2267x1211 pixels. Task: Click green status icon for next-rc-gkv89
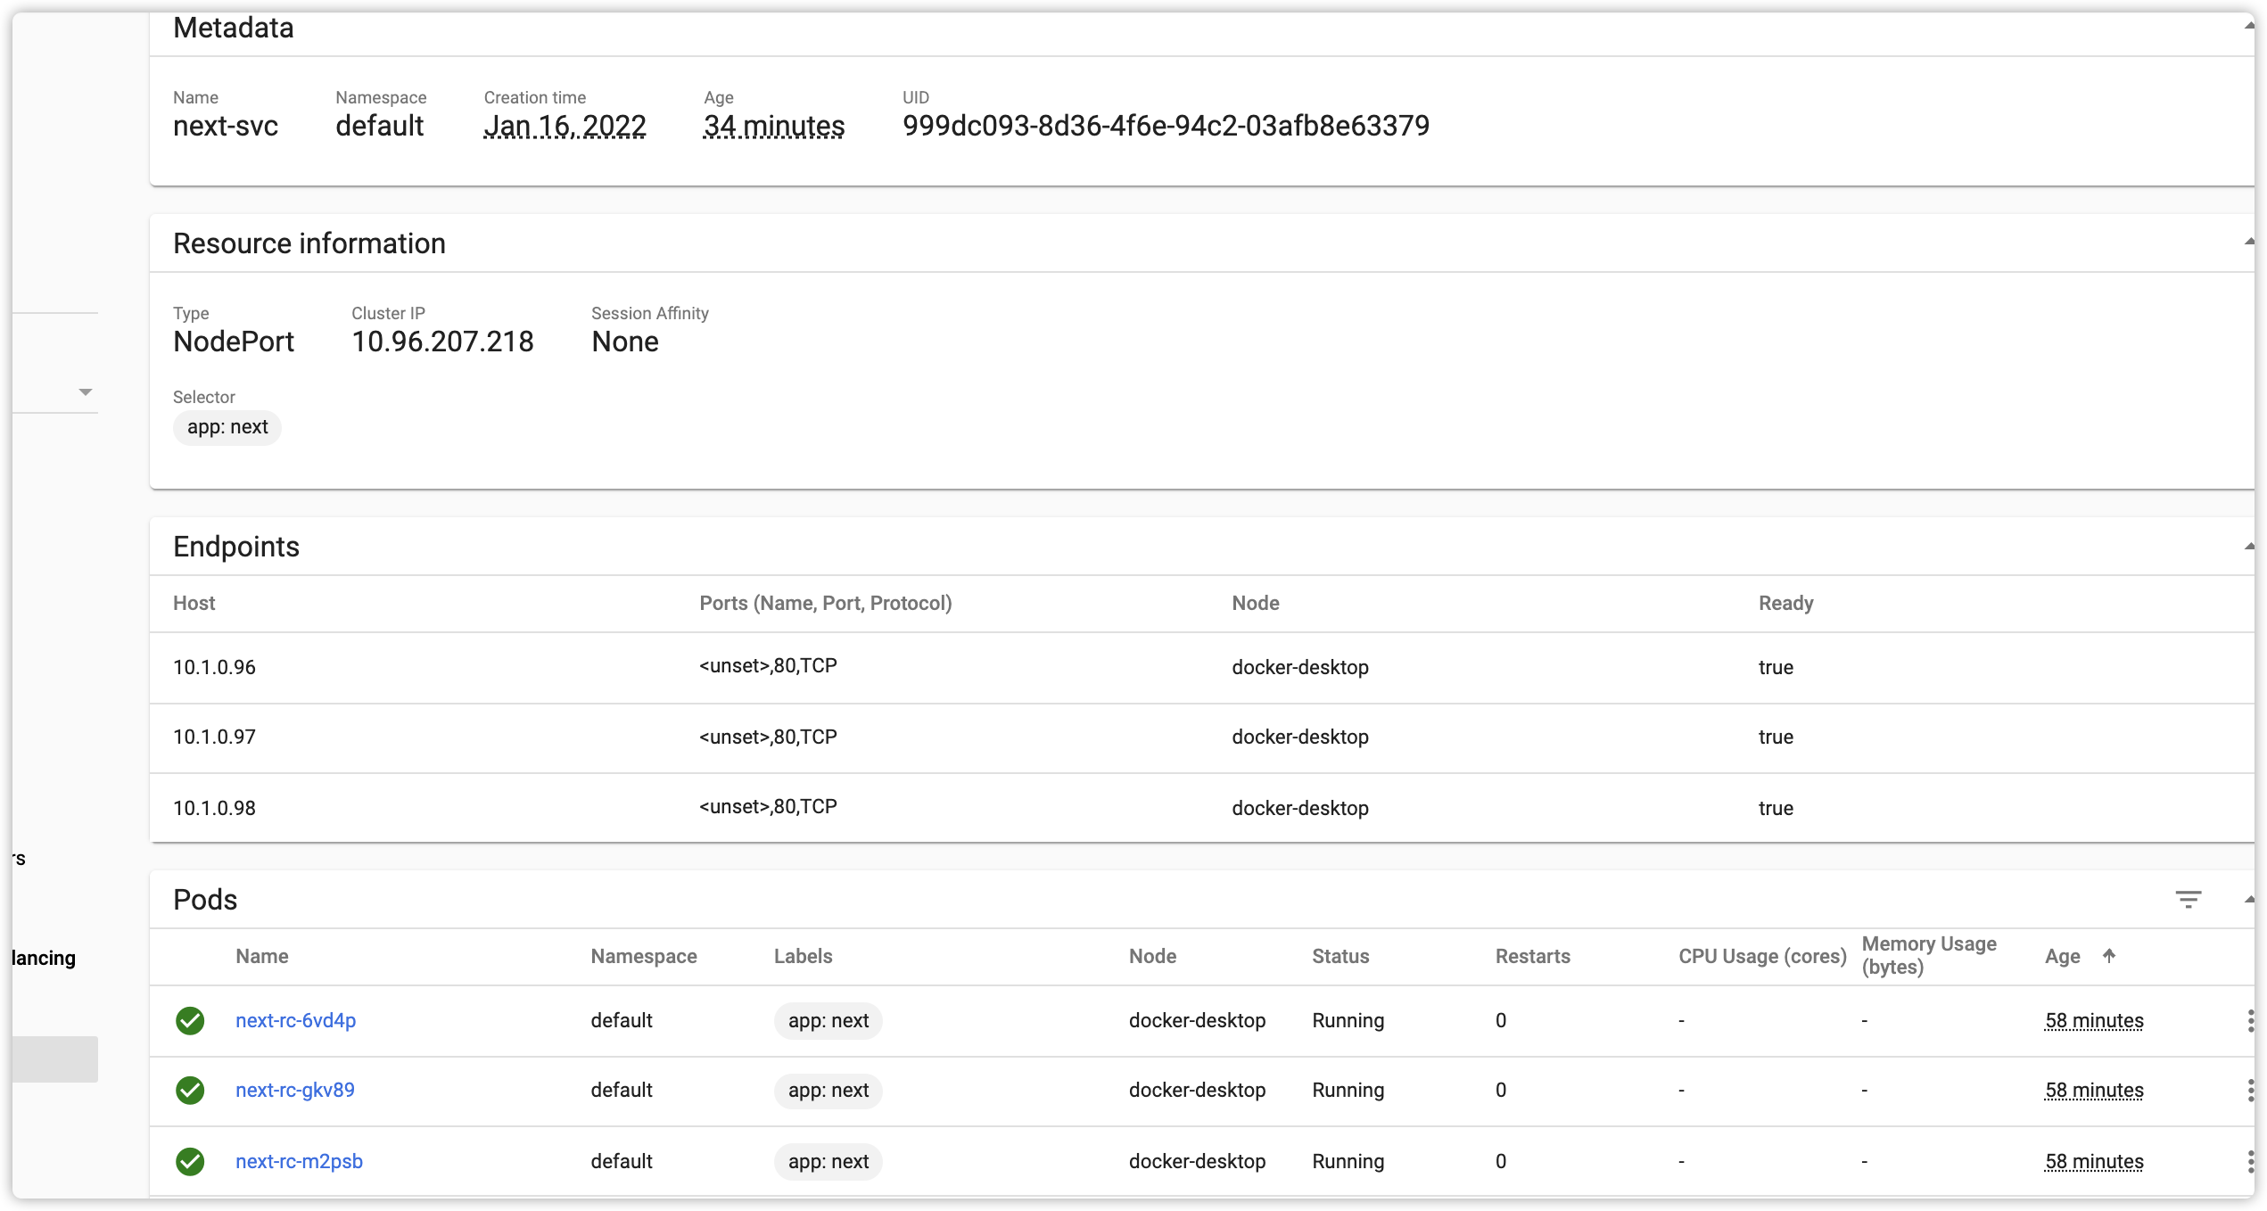pyautogui.click(x=190, y=1090)
